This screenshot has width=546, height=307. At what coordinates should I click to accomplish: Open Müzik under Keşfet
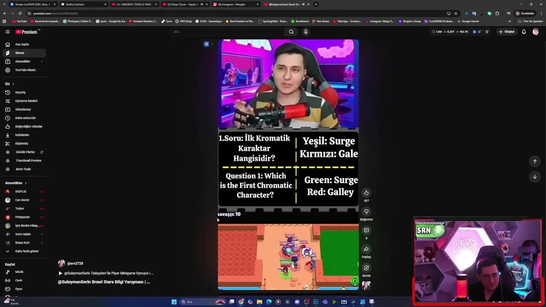point(24,272)
